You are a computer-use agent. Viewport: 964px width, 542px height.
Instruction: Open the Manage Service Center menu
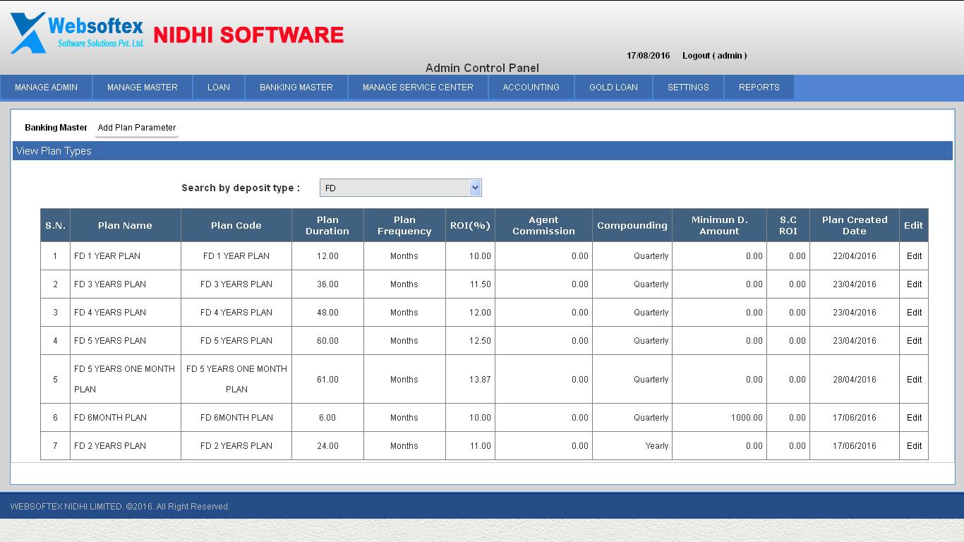[x=418, y=87]
